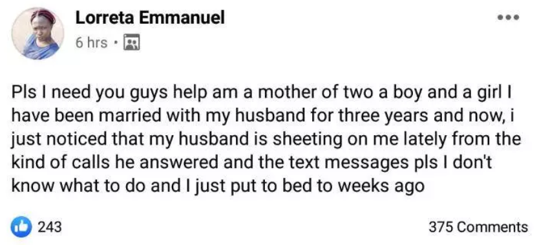View the 375 Comments thread

click(478, 227)
